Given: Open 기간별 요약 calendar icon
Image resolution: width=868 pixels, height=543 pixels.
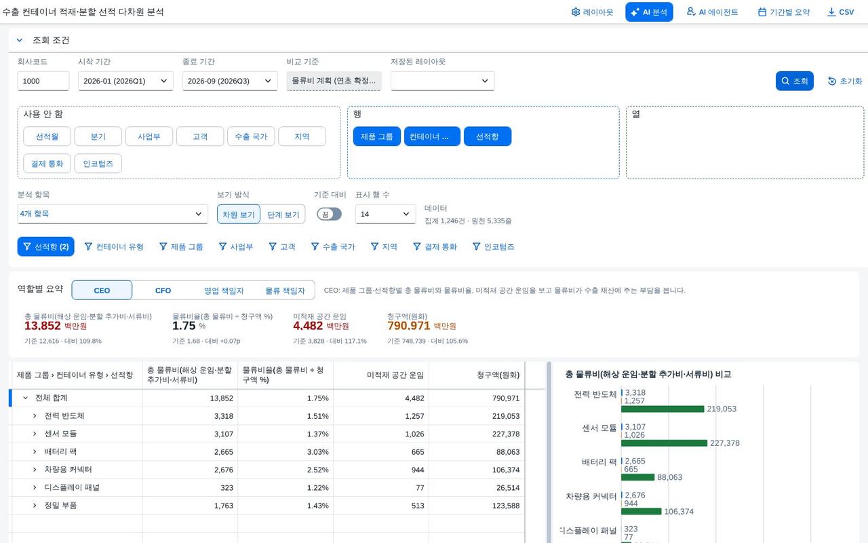Looking at the screenshot, I should pos(762,12).
